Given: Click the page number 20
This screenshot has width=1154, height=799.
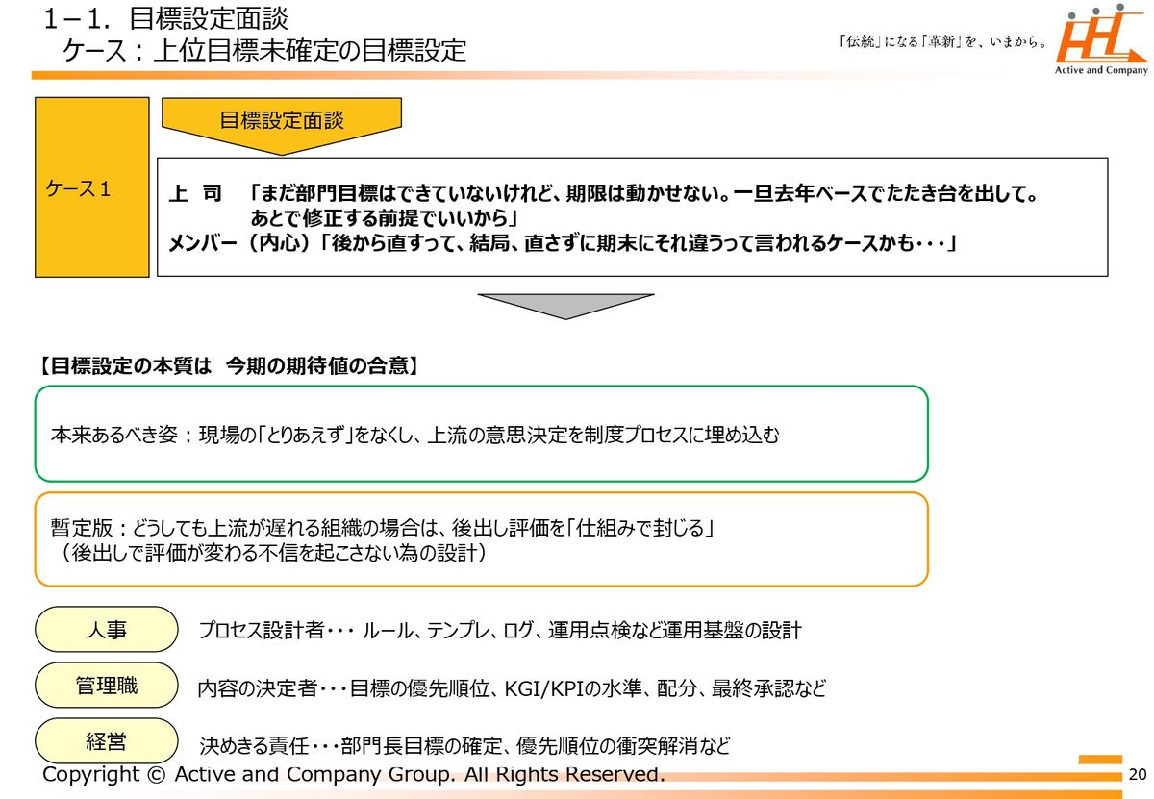Looking at the screenshot, I should (1138, 775).
